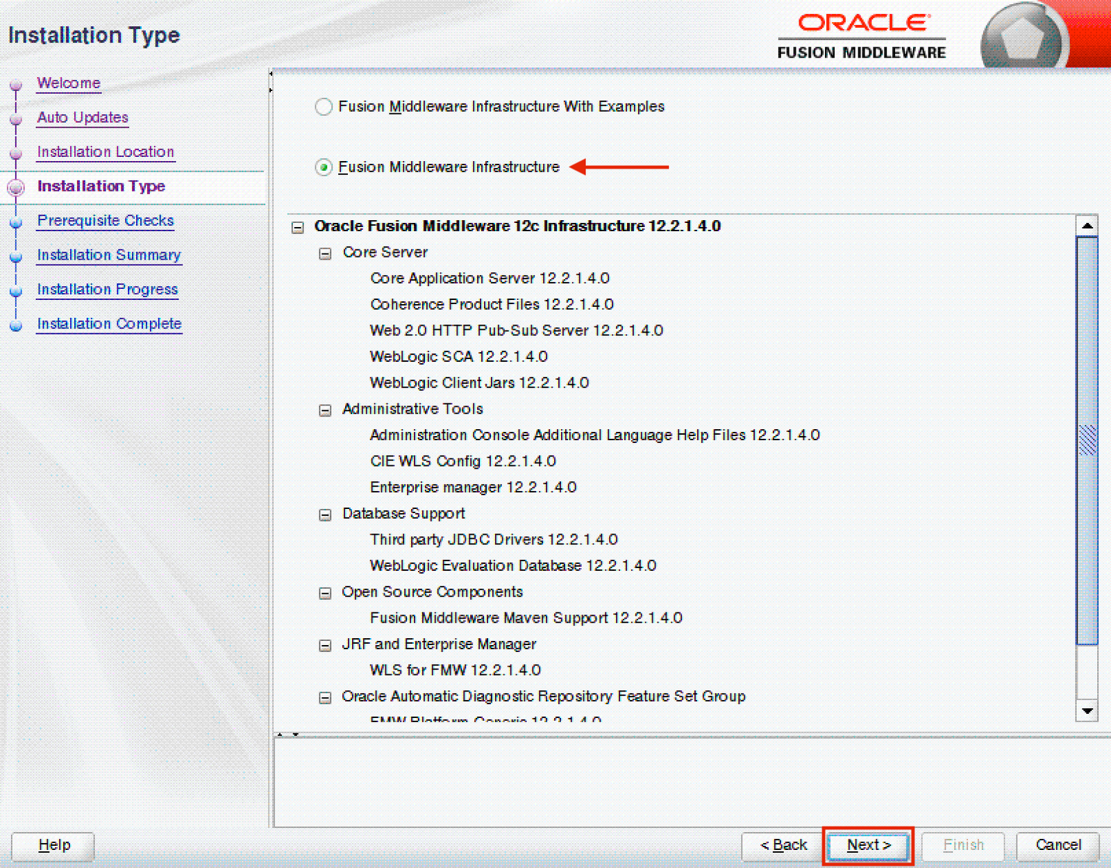Collapse Oracle Fusion Middleware 12c Infrastructure node
This screenshot has height=868, width=1111.
(x=298, y=227)
